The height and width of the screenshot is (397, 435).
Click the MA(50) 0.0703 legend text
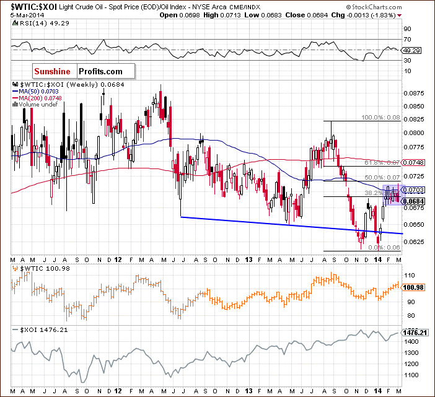[38, 91]
